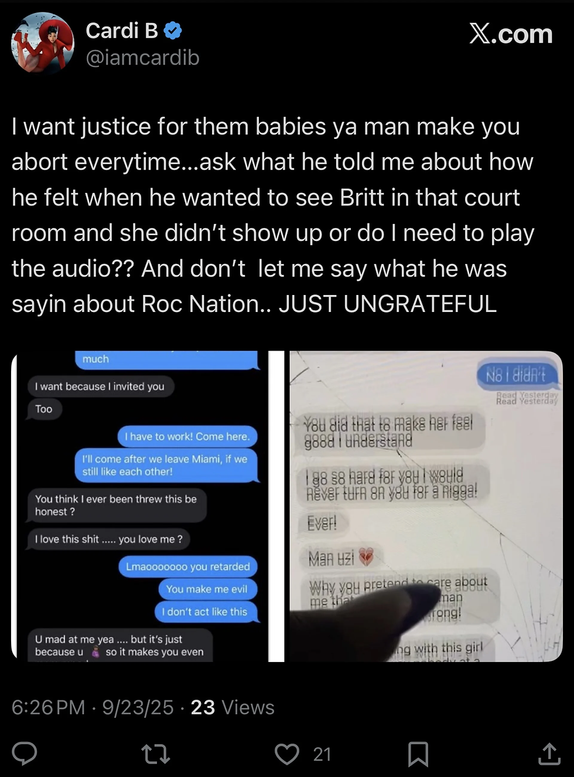Open the left dark-mode text screenshot

[x=141, y=506]
